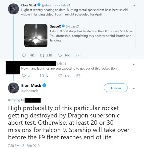
Task: Click Elon Musk avatar on main reply
Action: (13, 88)
